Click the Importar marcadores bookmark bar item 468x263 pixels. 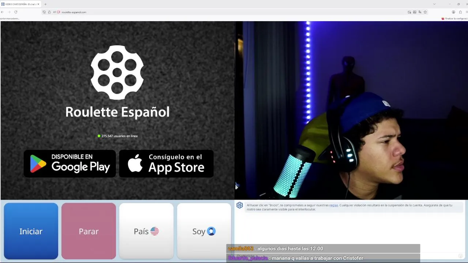pos(10,18)
